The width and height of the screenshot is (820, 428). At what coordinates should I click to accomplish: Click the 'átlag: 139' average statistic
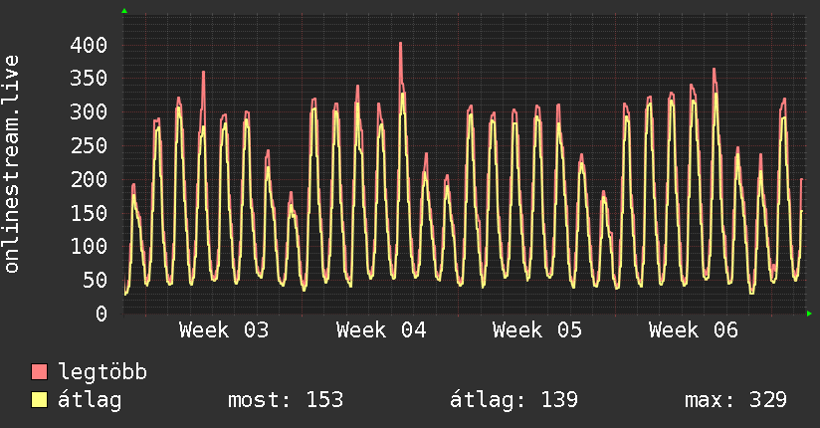(513, 401)
